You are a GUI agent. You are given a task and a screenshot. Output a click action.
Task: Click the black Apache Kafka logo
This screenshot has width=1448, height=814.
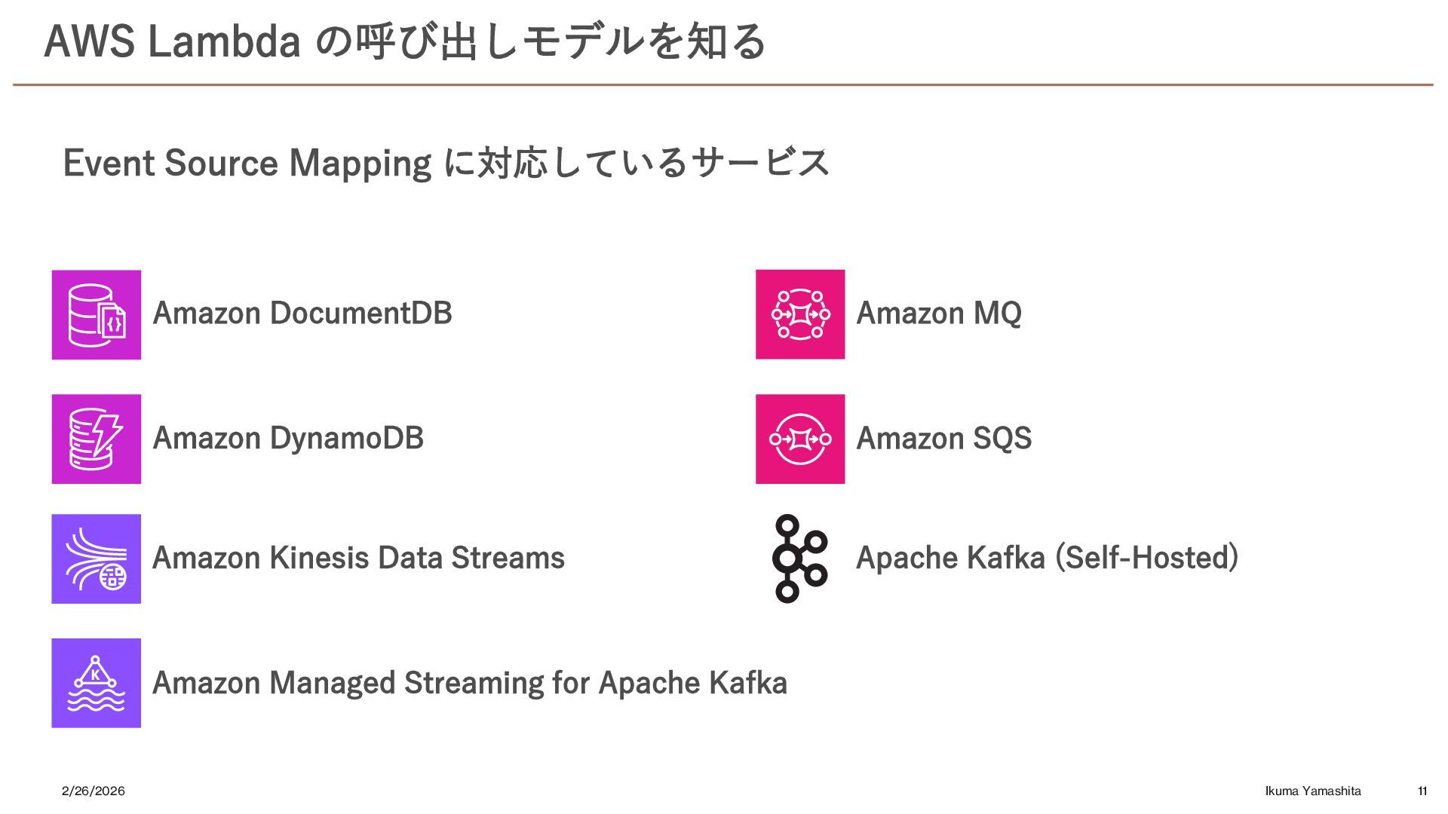(800, 558)
